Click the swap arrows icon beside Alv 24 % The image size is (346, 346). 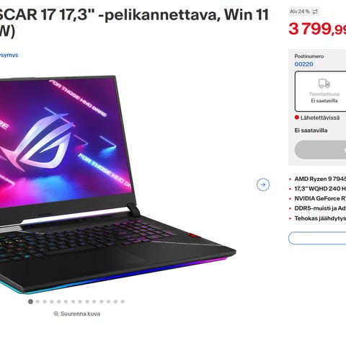(315, 12)
